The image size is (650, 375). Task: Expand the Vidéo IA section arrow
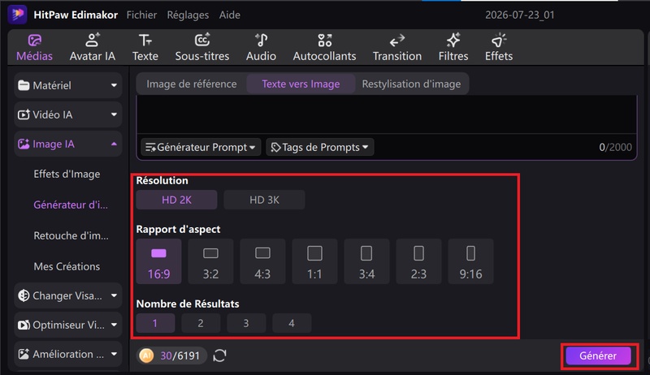click(x=114, y=114)
